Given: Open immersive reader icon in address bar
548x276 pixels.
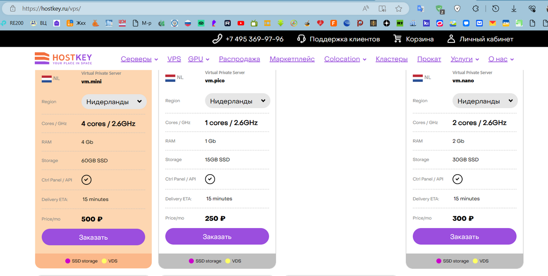Looking at the screenshot, I should 382,8.
